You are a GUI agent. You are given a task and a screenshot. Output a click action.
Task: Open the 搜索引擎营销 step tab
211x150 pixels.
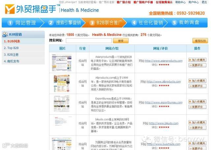(x=64, y=23)
